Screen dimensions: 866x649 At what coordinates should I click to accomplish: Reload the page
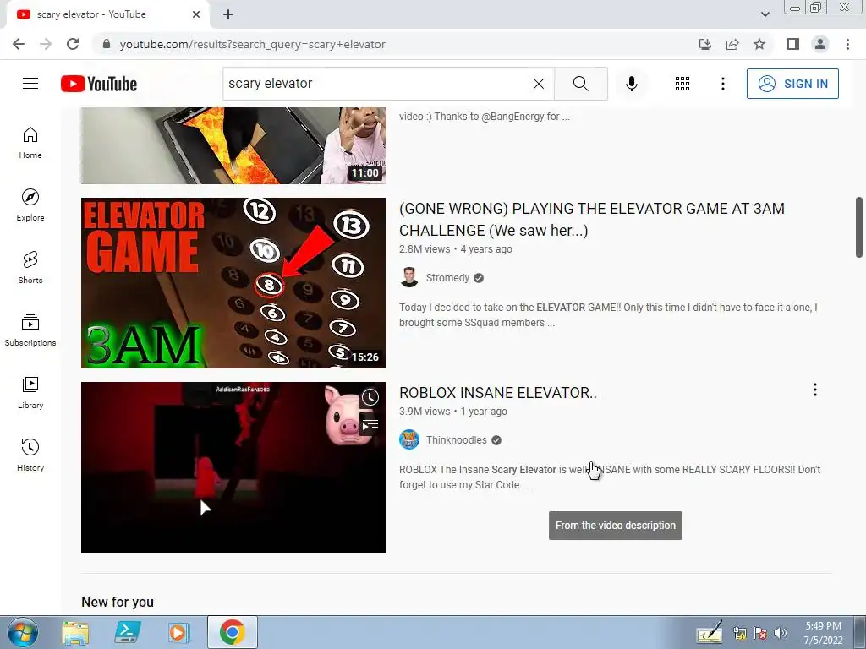(73, 44)
